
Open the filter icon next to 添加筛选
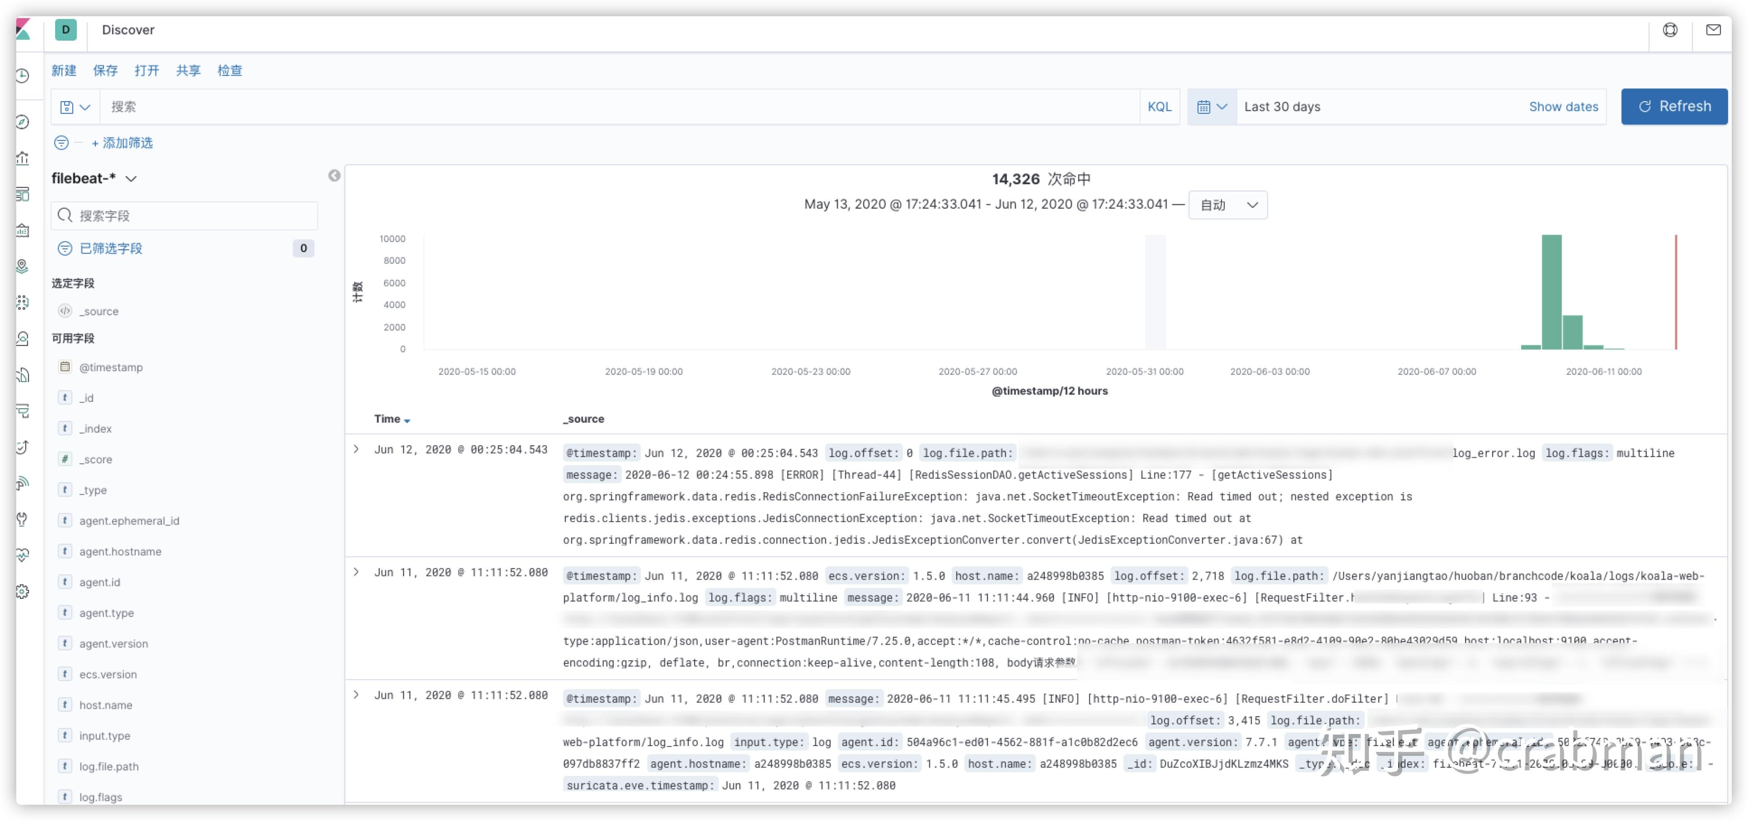point(62,143)
